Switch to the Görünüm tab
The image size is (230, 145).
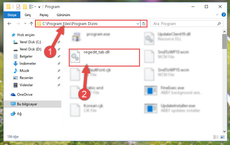[x=63, y=15]
